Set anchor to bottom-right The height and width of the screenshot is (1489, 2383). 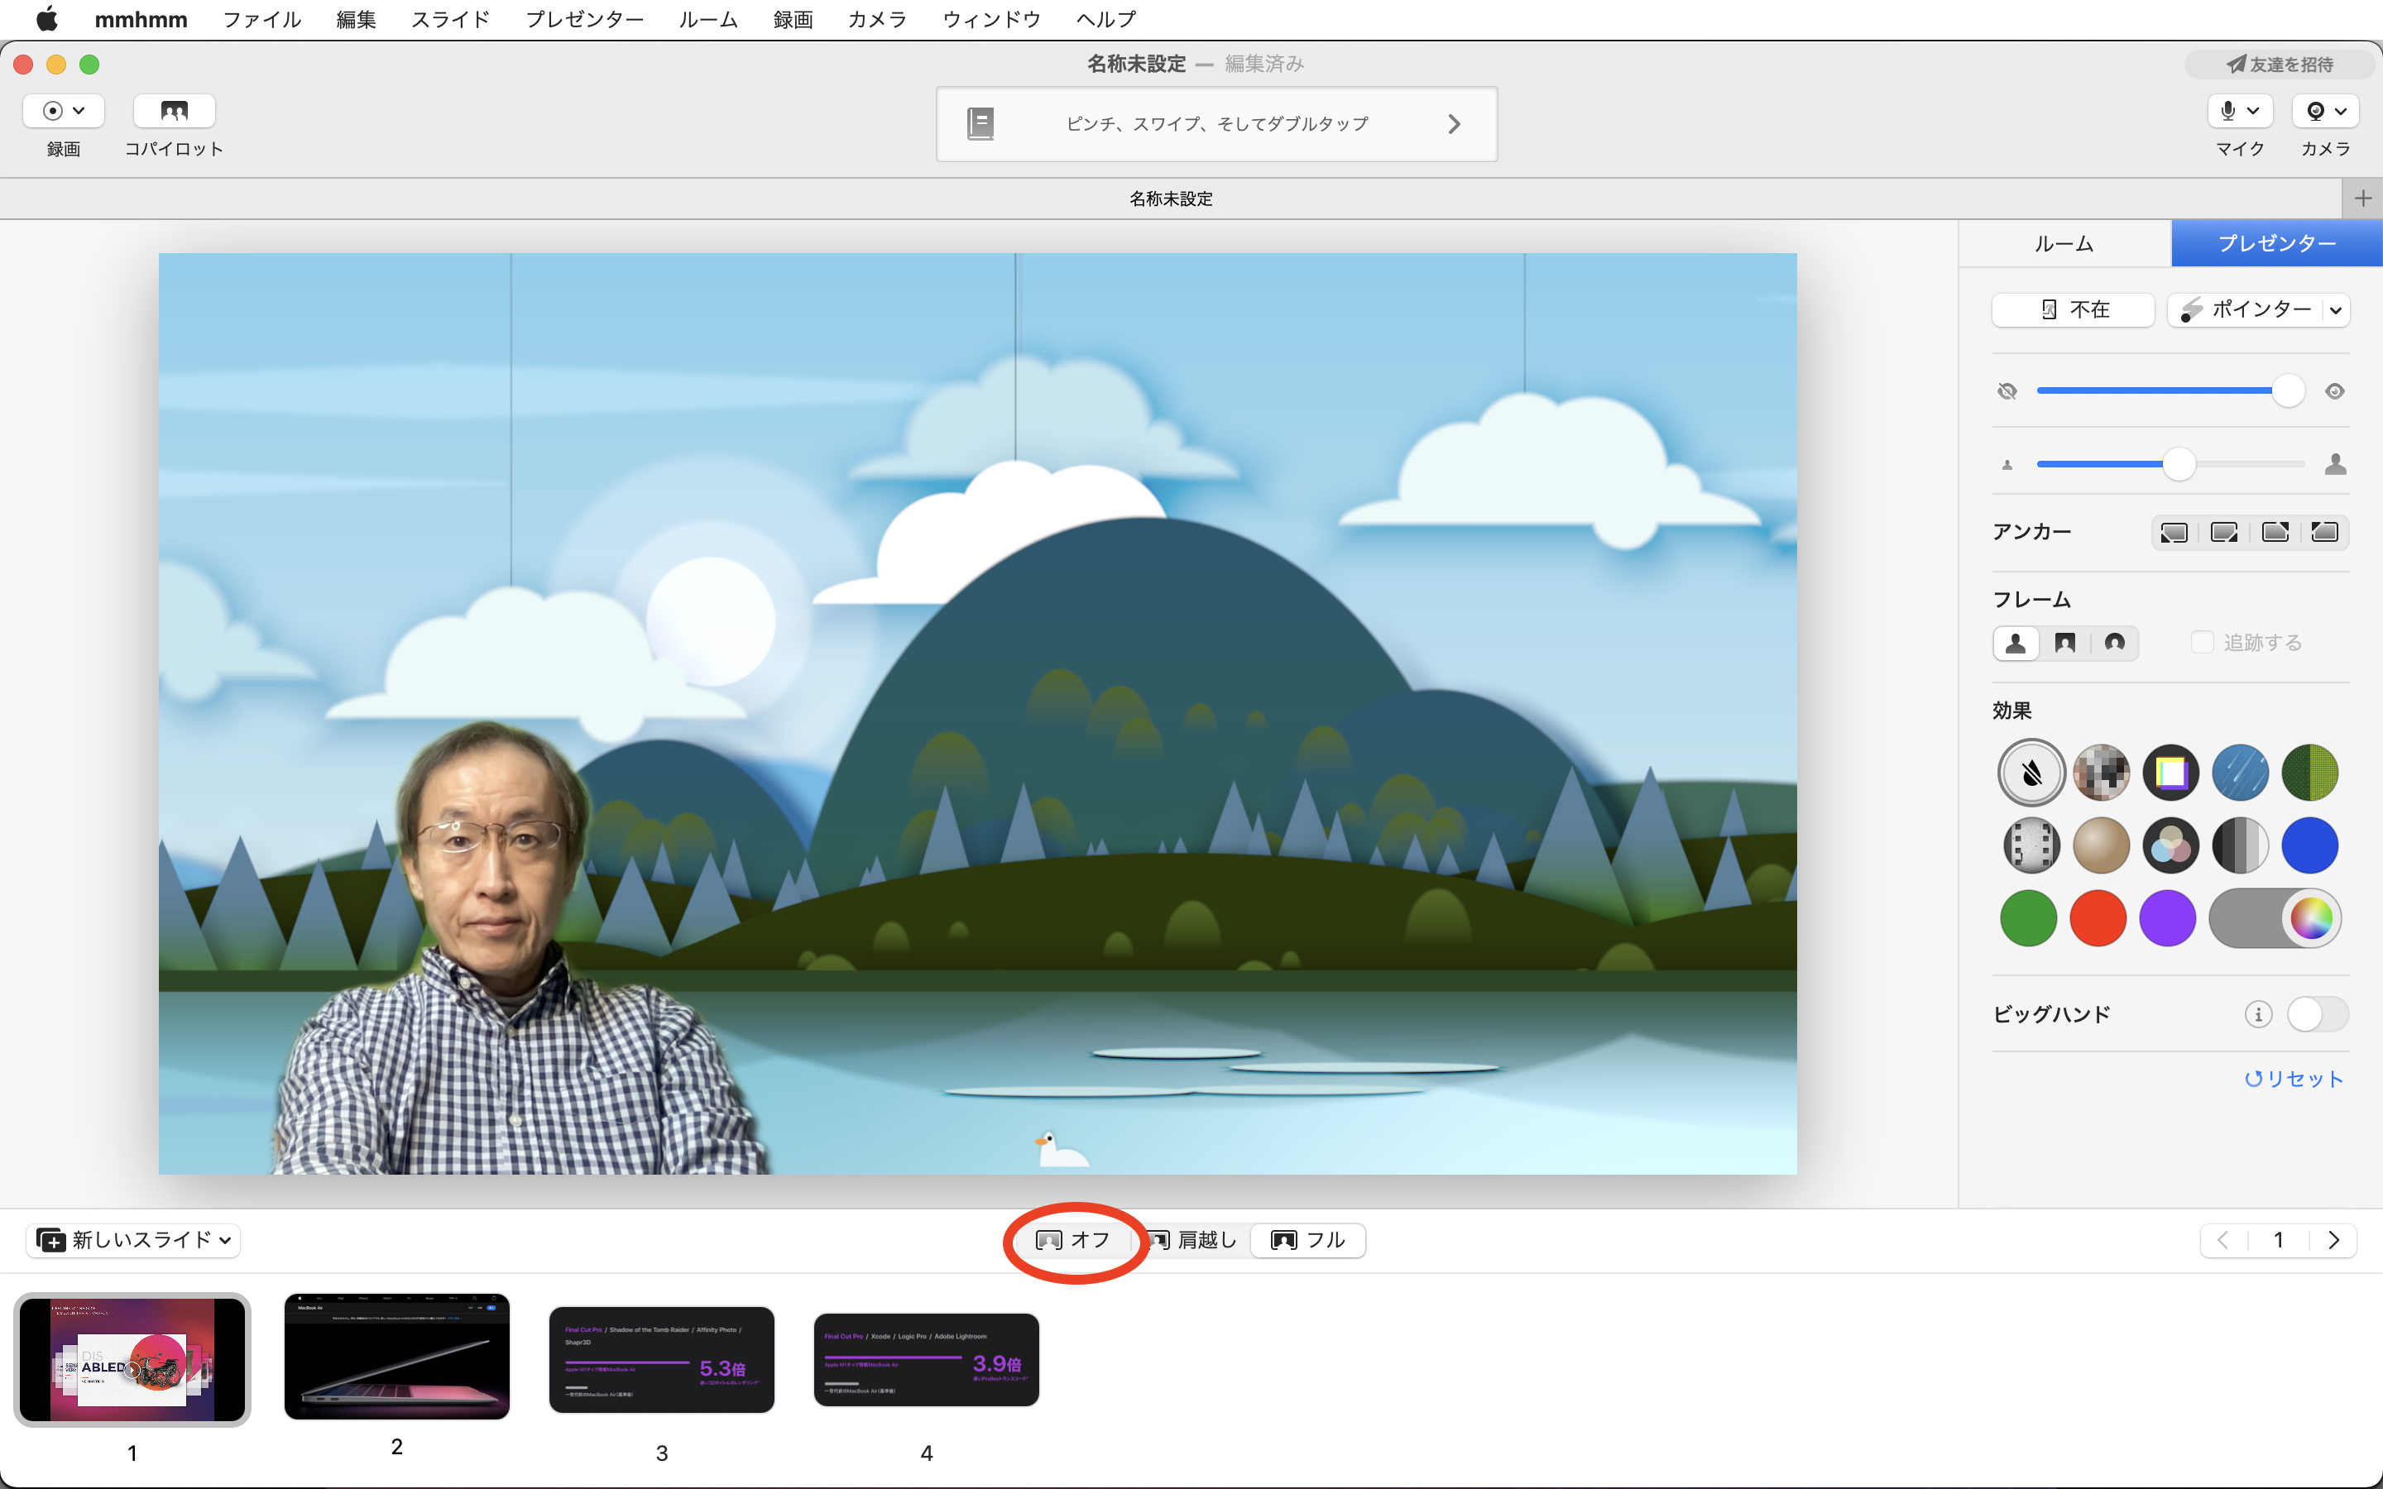point(2224,533)
